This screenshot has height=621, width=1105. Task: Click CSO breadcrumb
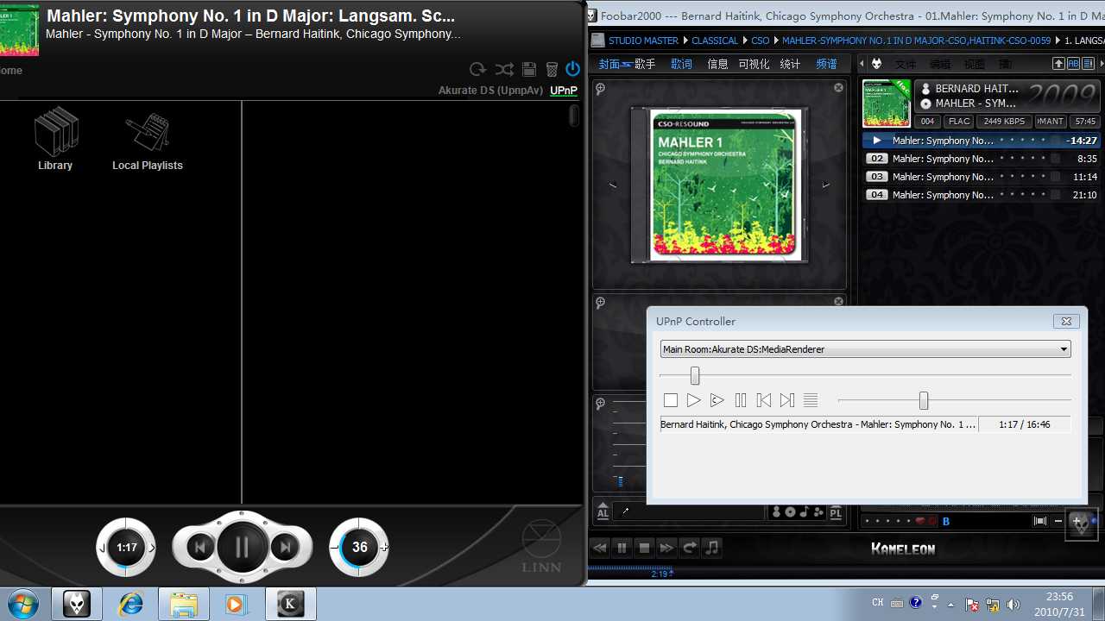[760, 41]
